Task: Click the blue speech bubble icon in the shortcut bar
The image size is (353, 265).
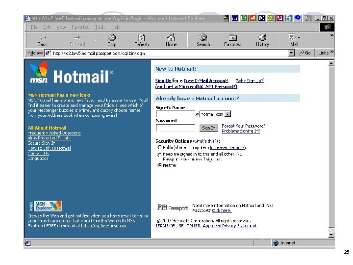Action: [x=298, y=18]
